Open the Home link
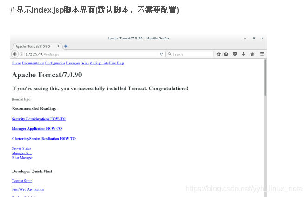This screenshot has width=307, height=197. [16, 63]
